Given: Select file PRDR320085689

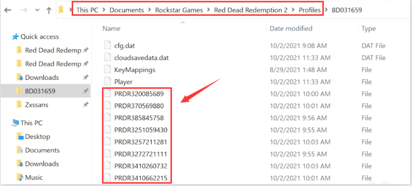Looking at the screenshot, I should point(139,94).
